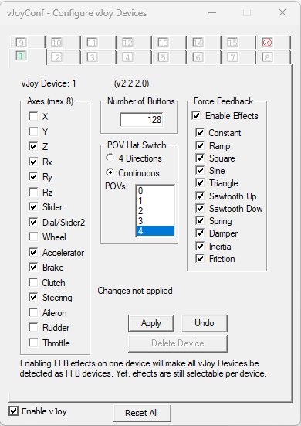Enable the Throttle axis
This screenshot has height=426, width=301.
pos(33,343)
